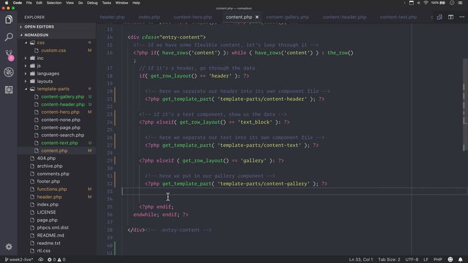Open the Source Control view

click(8, 55)
